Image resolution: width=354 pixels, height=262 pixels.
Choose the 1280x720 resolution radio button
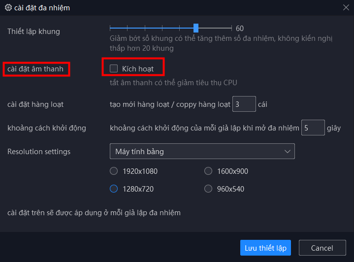coord(114,189)
